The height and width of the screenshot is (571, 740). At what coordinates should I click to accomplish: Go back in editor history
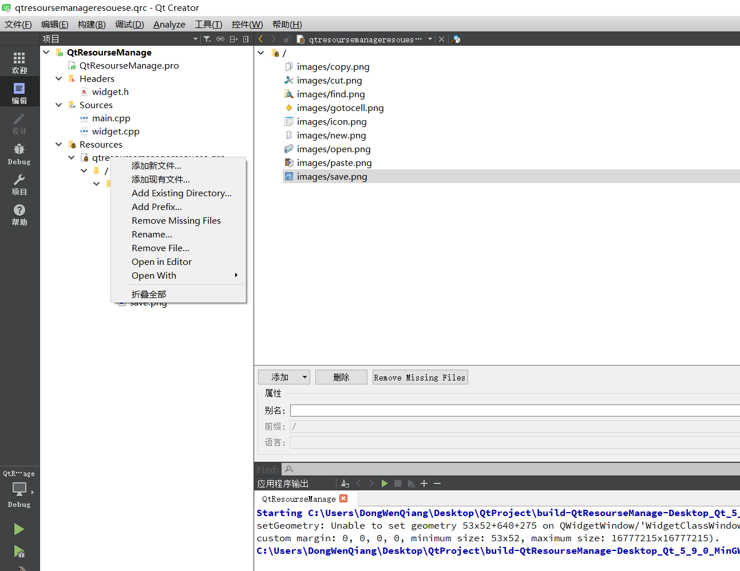click(261, 39)
